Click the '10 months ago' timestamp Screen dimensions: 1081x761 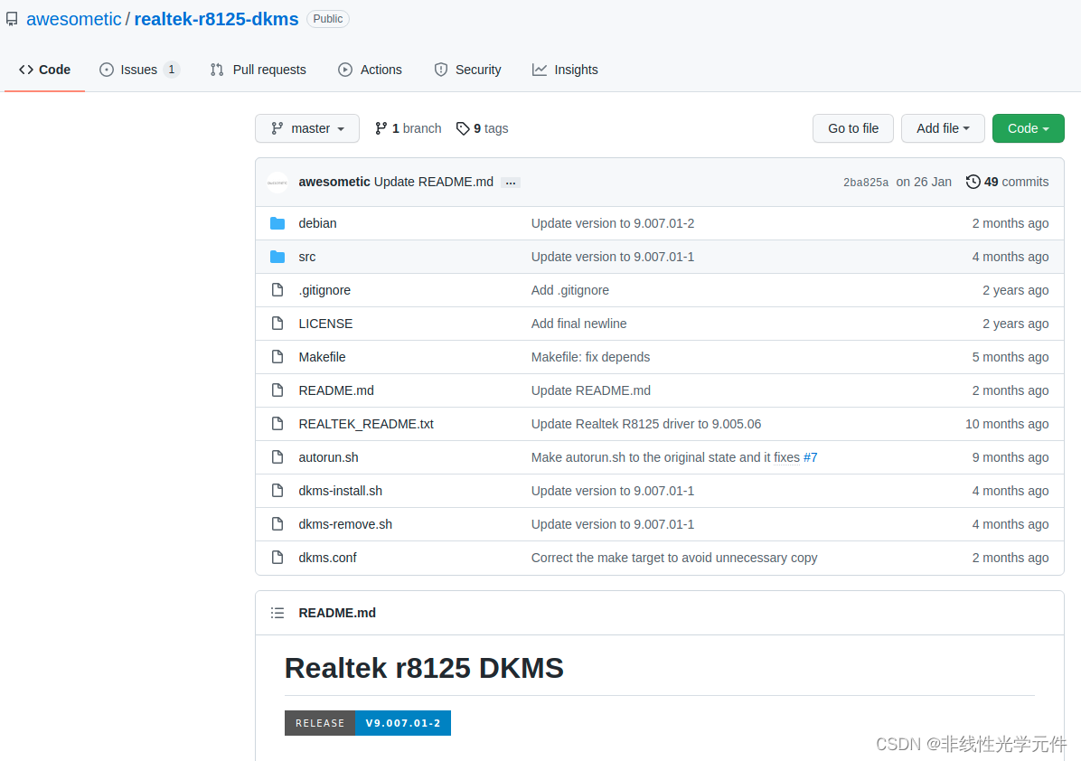(x=1007, y=424)
